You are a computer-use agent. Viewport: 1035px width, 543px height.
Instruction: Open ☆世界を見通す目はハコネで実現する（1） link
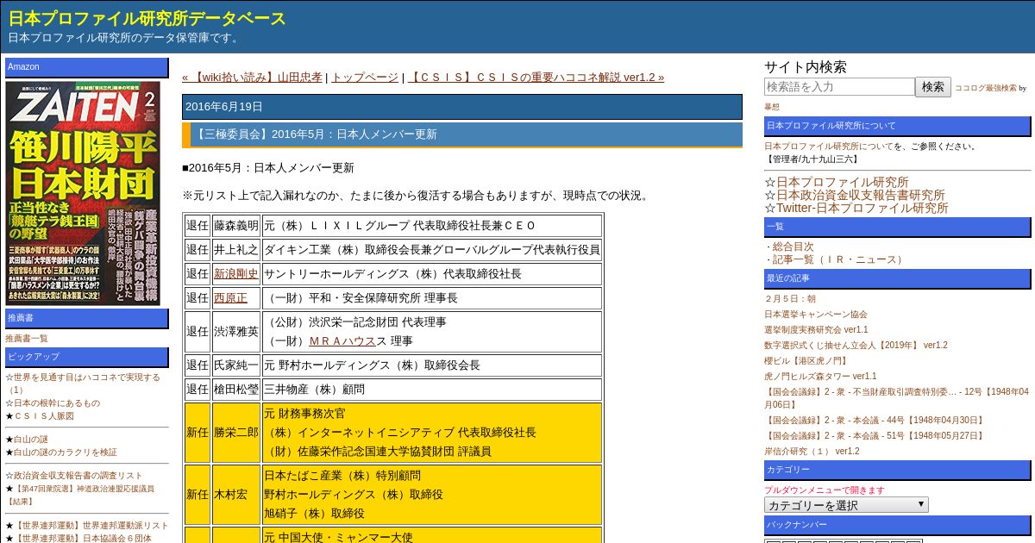coord(83,384)
